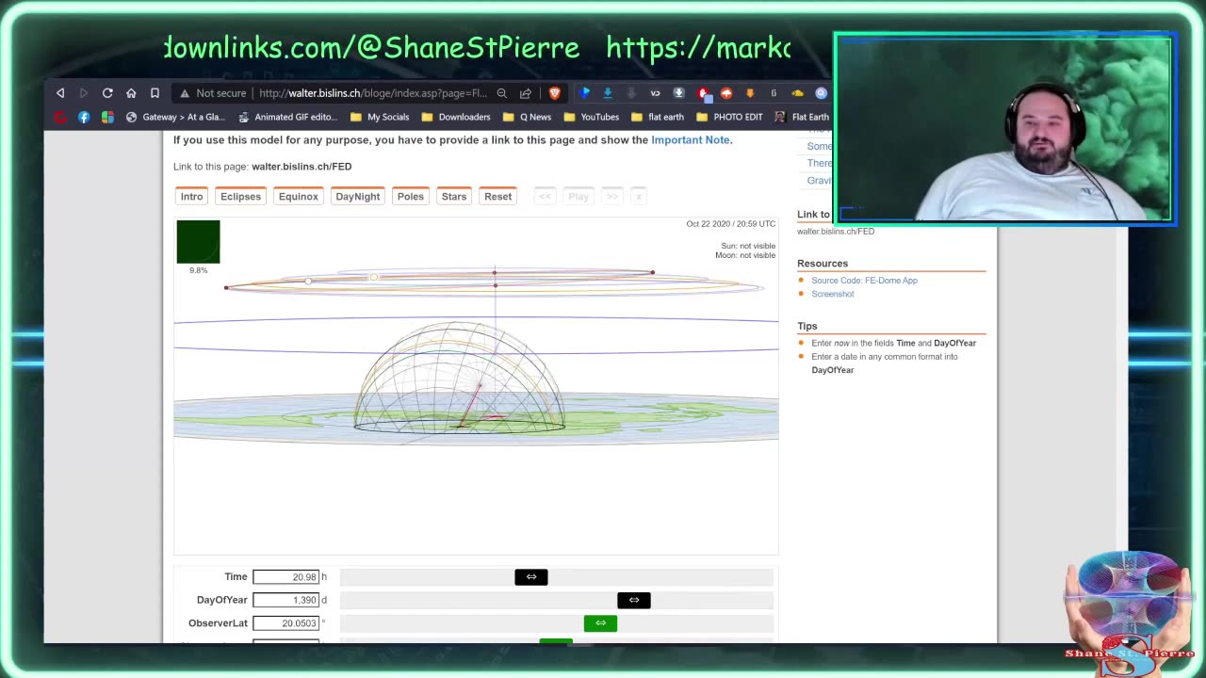
Task: Click the share icon in the address bar
Action: click(526, 93)
